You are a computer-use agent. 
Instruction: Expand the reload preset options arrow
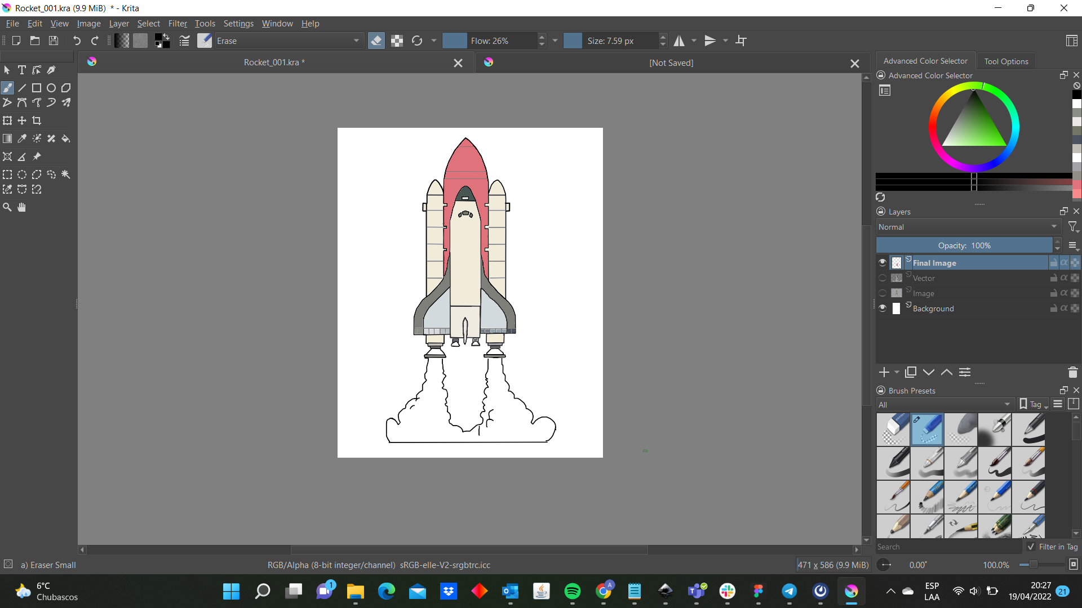(434, 41)
